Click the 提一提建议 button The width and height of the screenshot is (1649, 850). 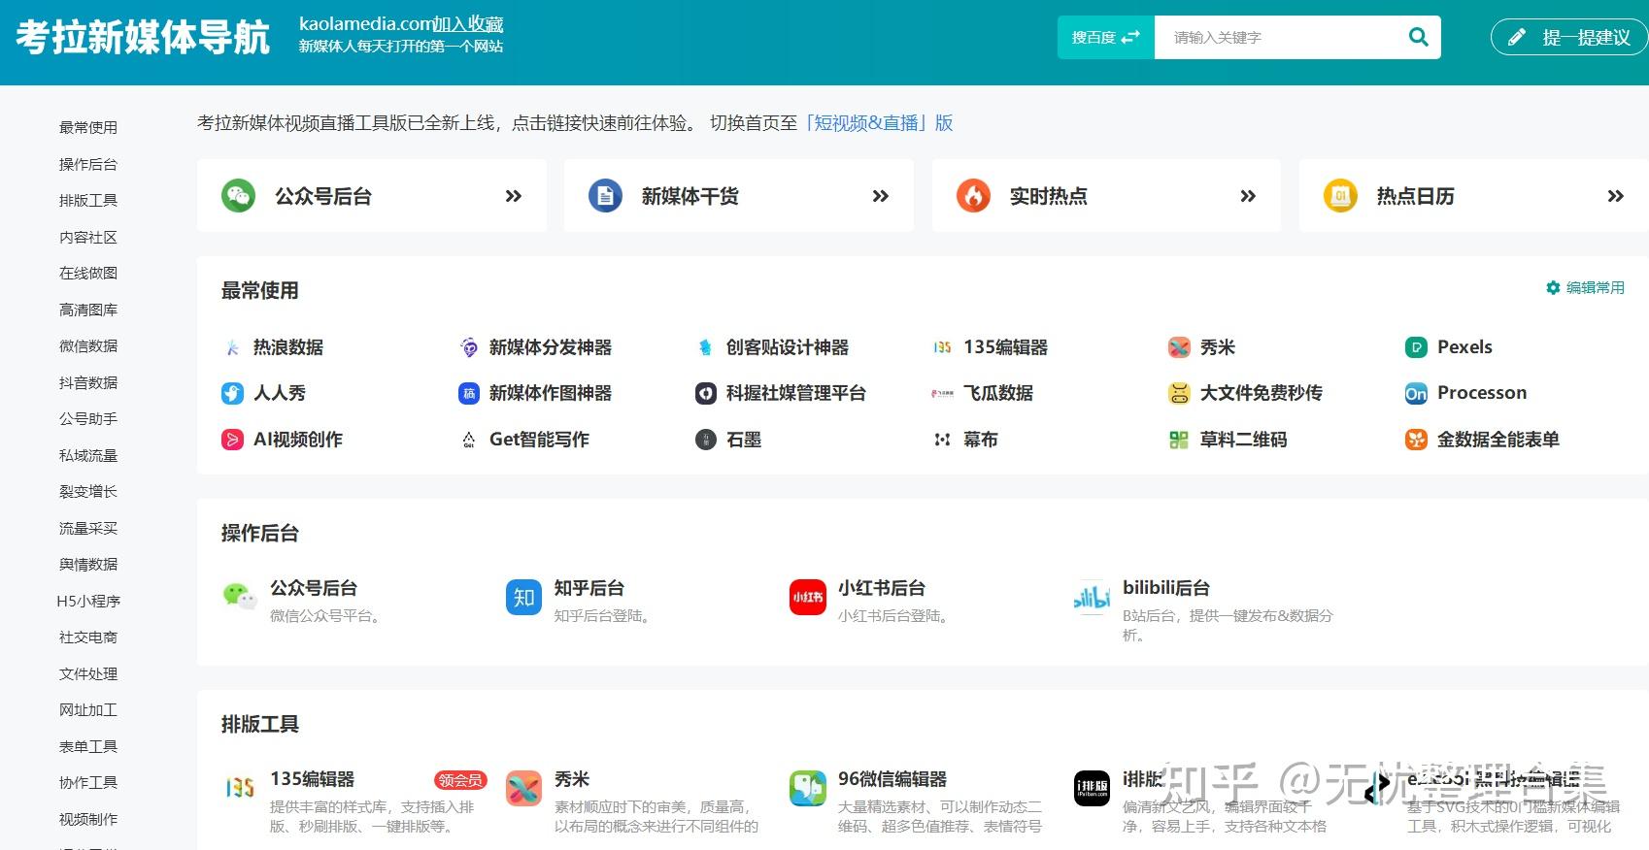coord(1569,38)
